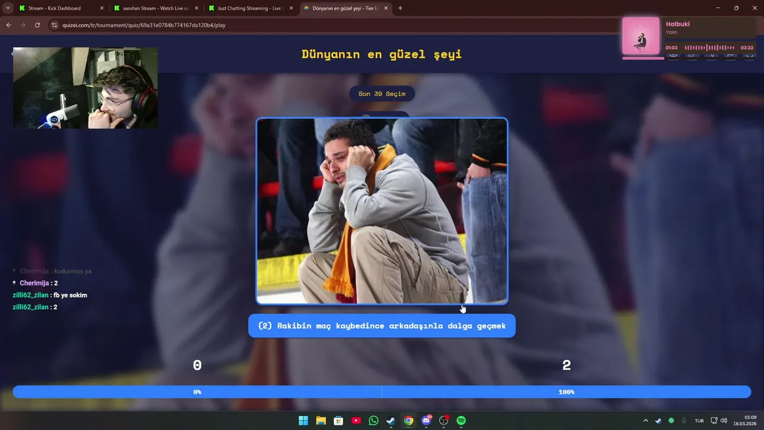Switch TUR keyboard language indicator

tap(699, 420)
